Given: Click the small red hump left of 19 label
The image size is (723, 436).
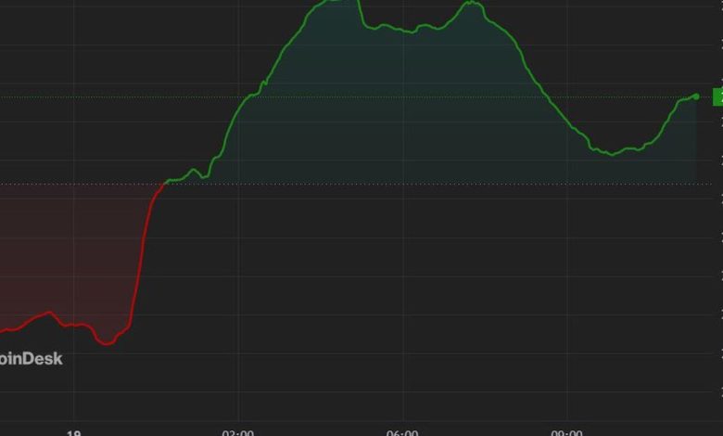Looking at the screenshot, I should [46, 314].
